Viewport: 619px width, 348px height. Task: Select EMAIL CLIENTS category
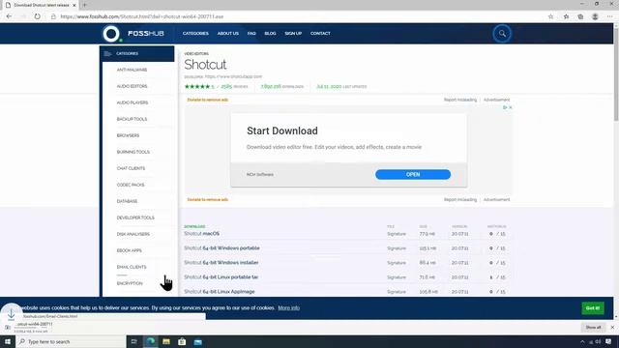(132, 267)
